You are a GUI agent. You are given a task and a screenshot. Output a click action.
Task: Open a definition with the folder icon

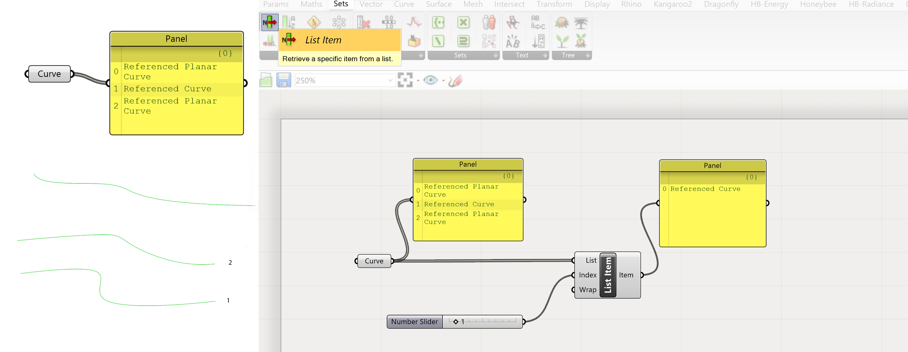[x=266, y=80]
